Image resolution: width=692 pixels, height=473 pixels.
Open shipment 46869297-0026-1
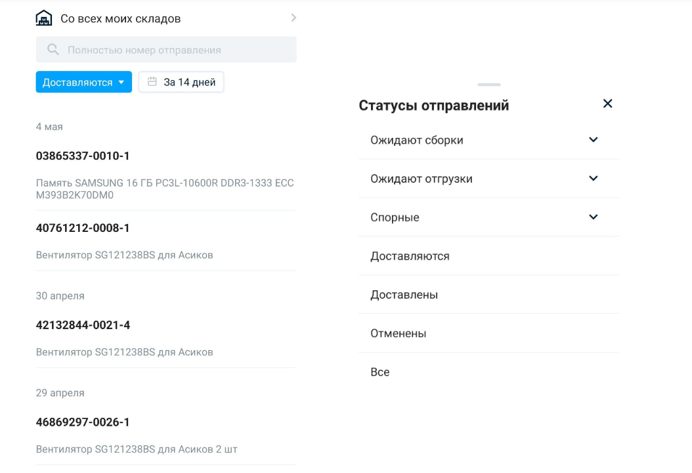(83, 422)
